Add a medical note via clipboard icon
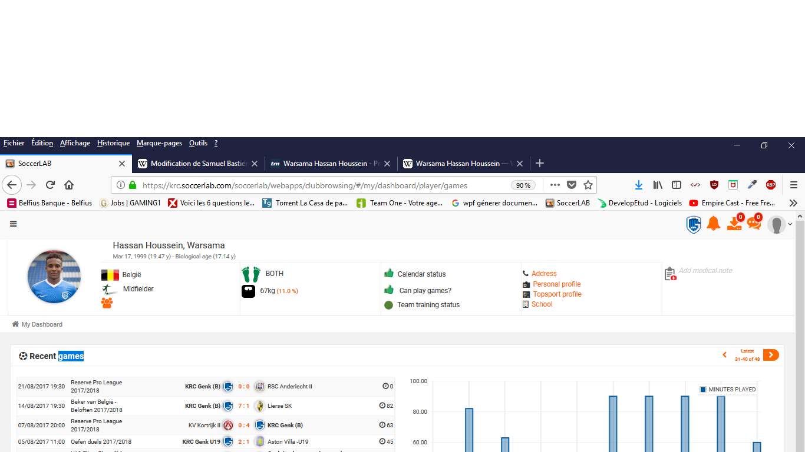This screenshot has height=452, width=805. tap(670, 274)
